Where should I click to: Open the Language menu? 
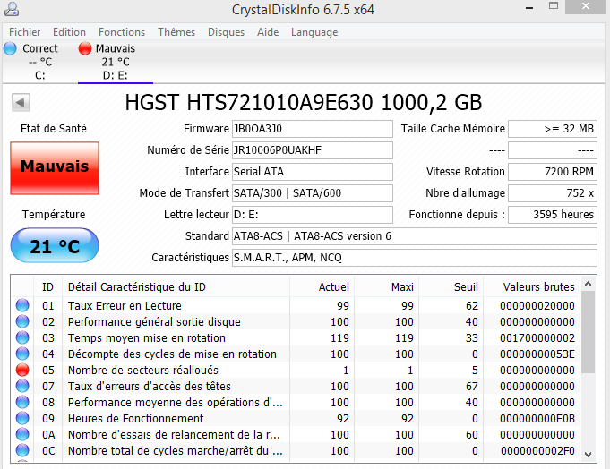click(314, 32)
